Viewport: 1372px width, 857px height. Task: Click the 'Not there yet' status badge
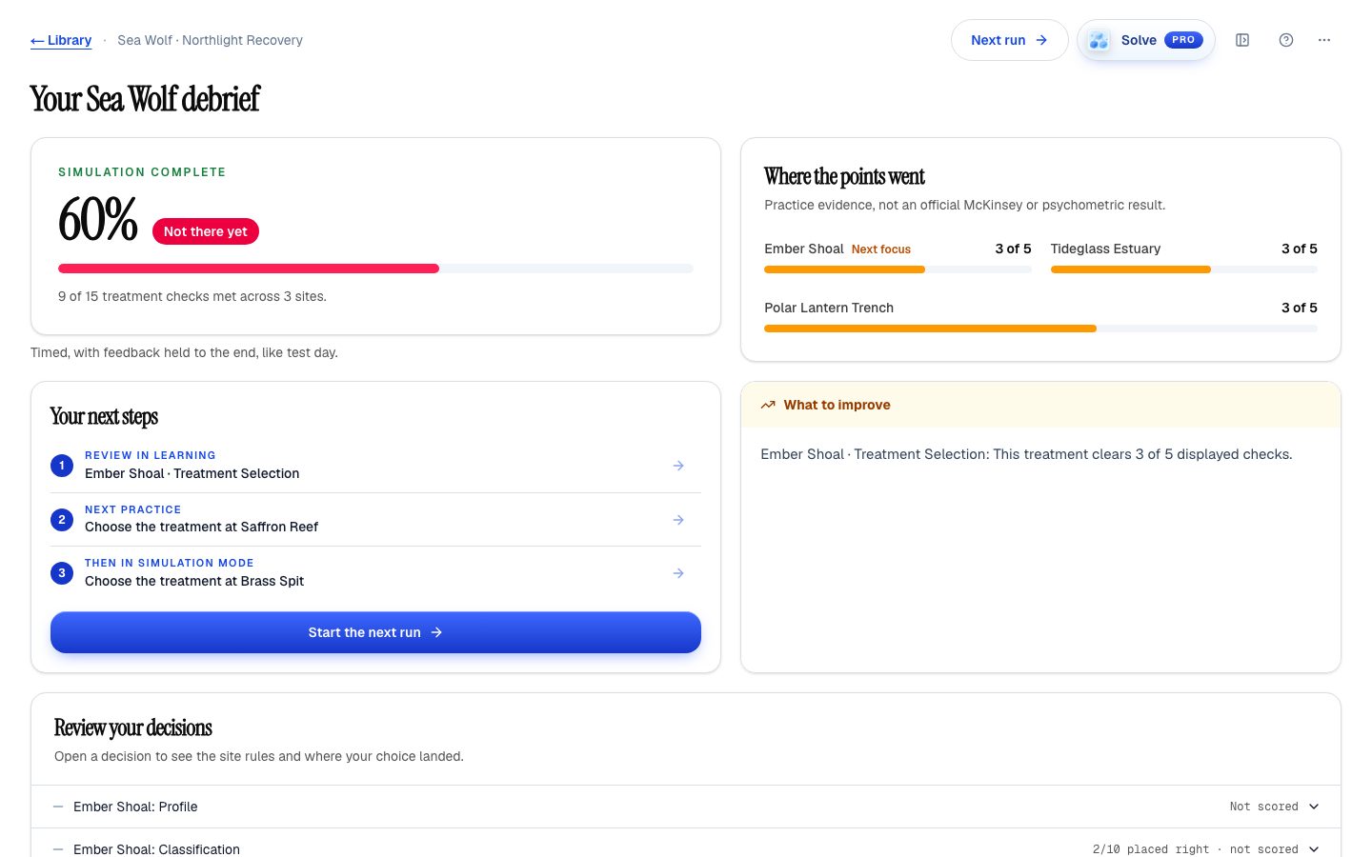206,231
